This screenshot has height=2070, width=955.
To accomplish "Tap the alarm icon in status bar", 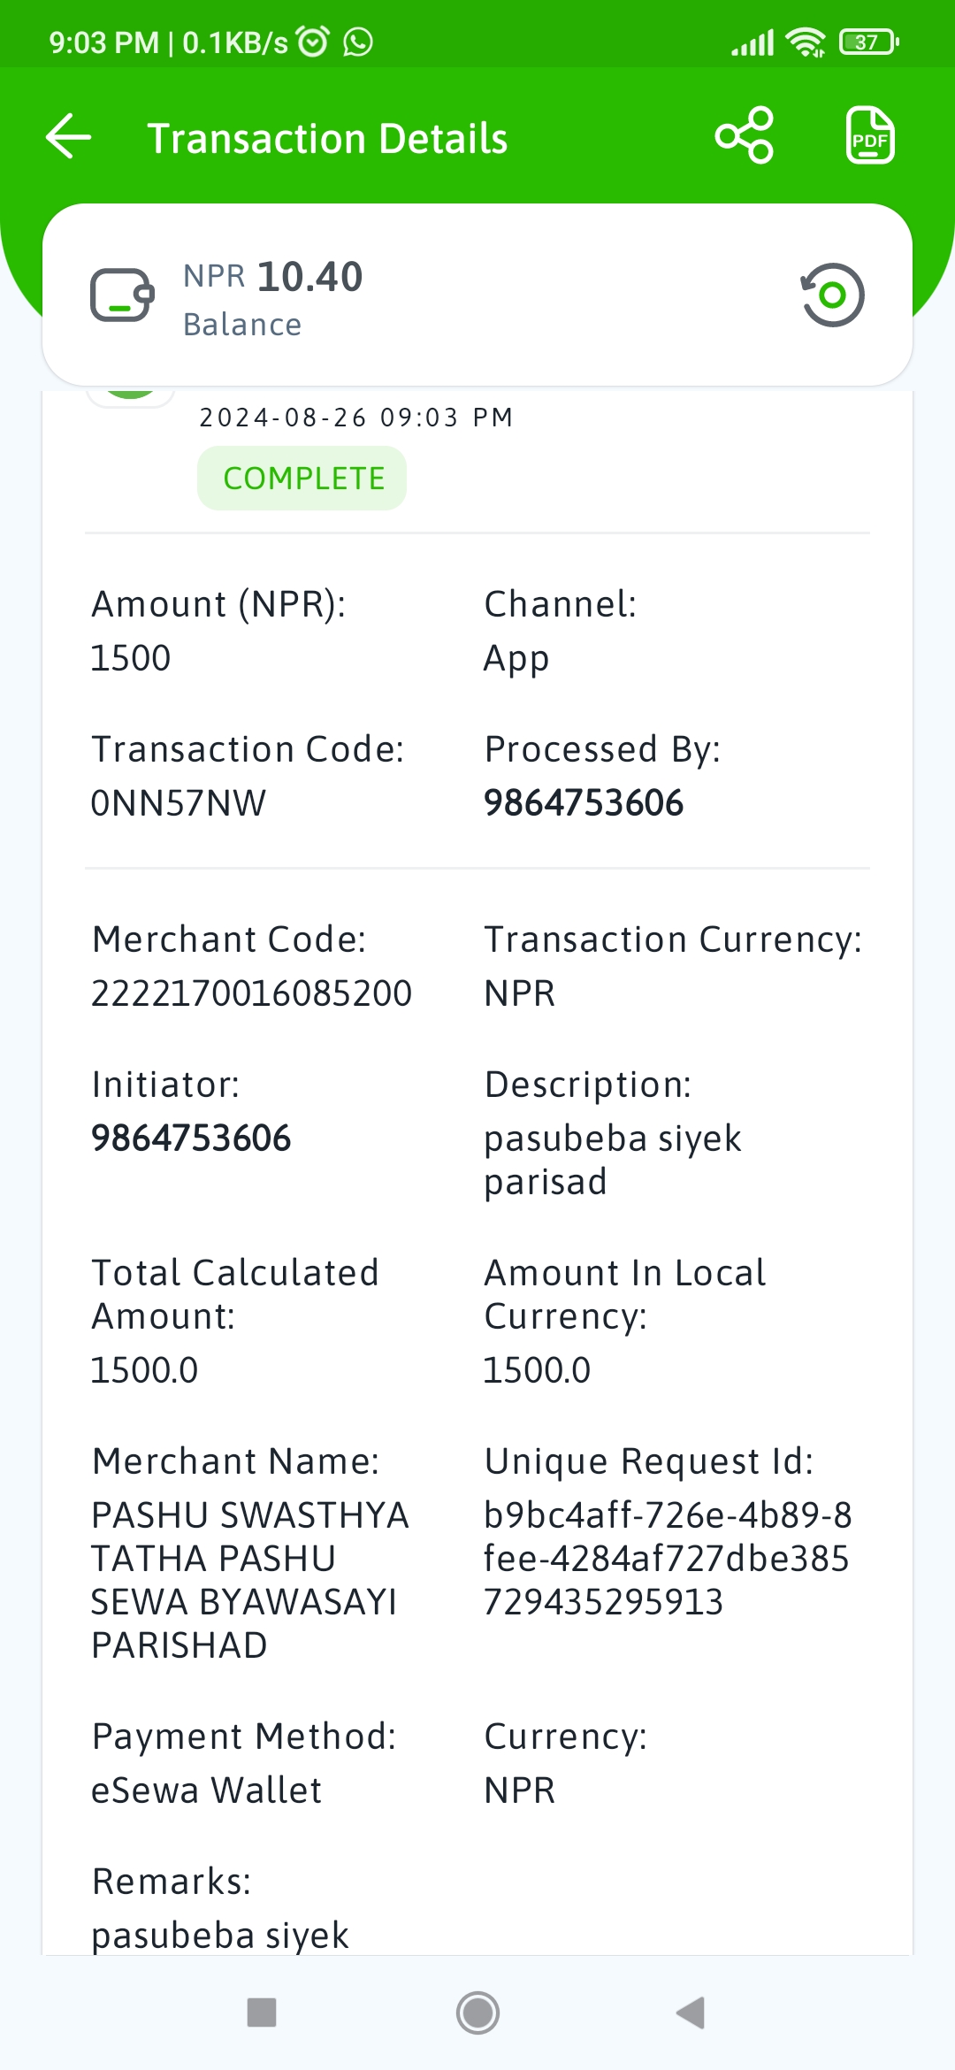I will coord(312,42).
